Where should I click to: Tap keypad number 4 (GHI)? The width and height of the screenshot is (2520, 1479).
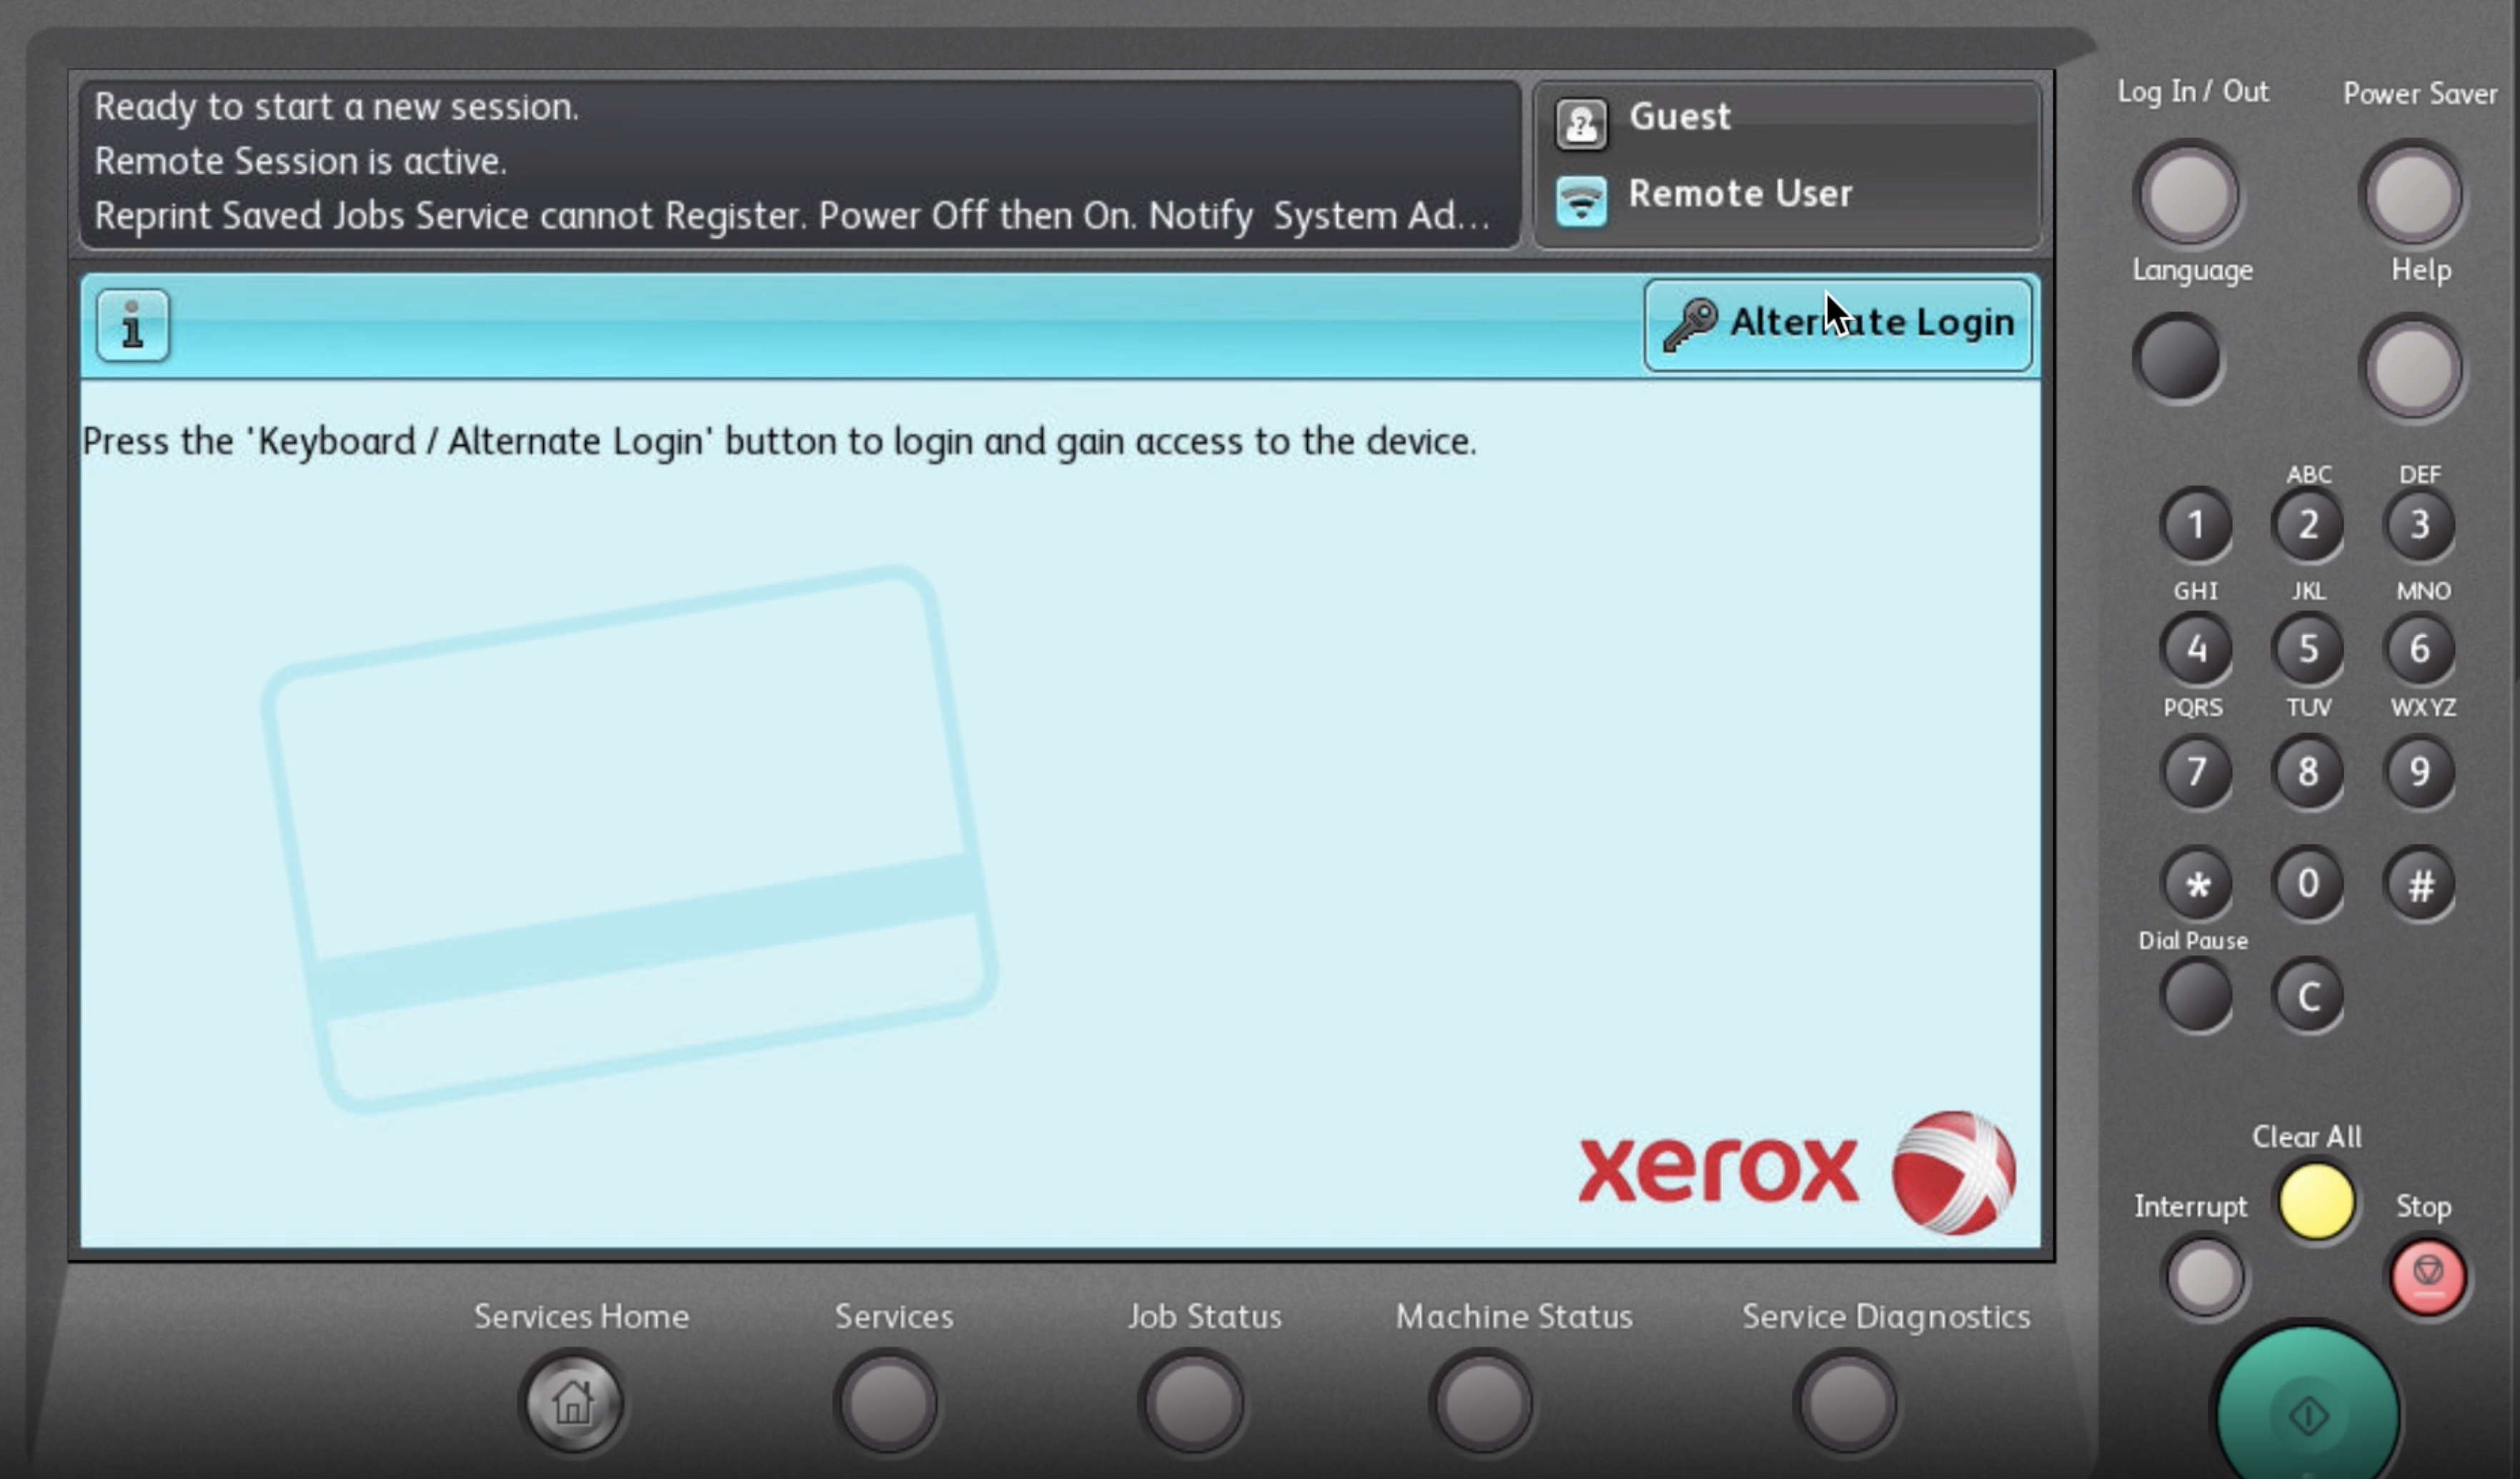point(2196,648)
